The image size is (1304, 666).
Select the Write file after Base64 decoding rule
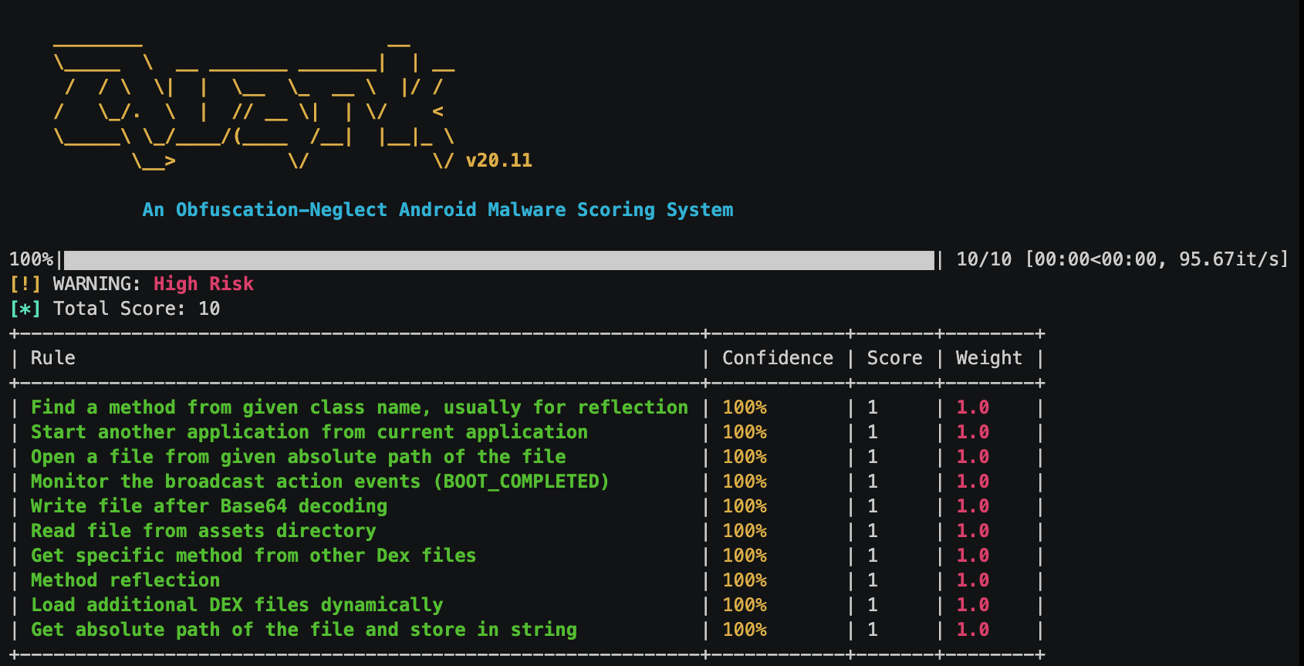(208, 506)
